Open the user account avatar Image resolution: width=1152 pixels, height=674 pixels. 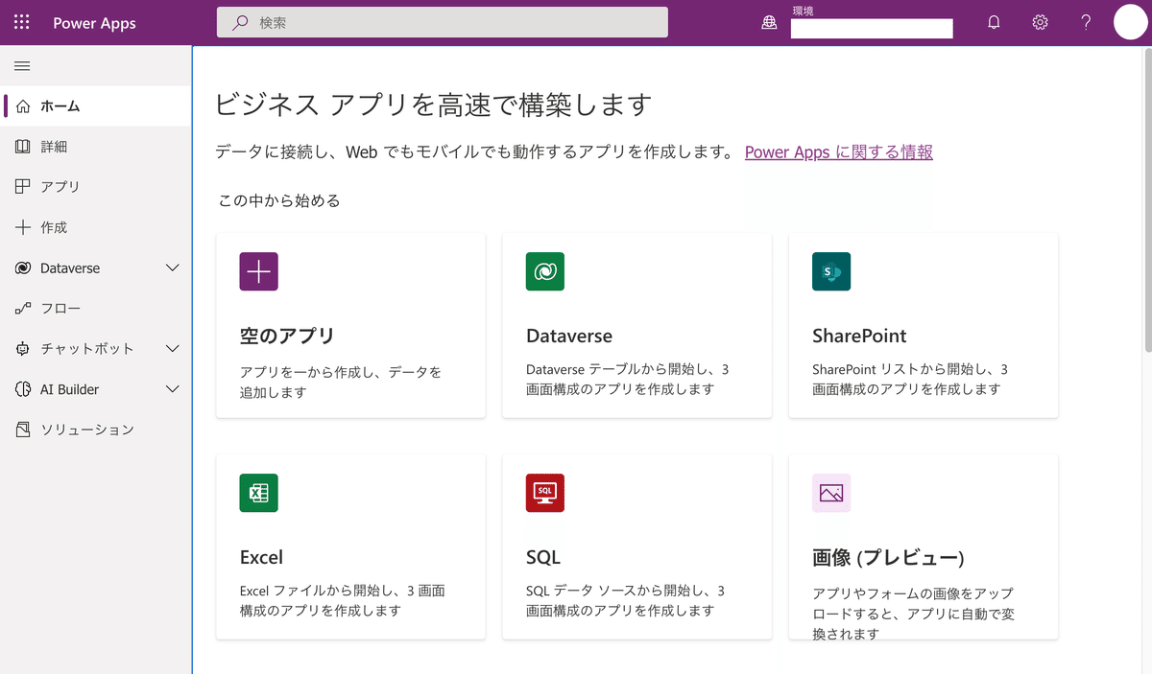[1131, 22]
